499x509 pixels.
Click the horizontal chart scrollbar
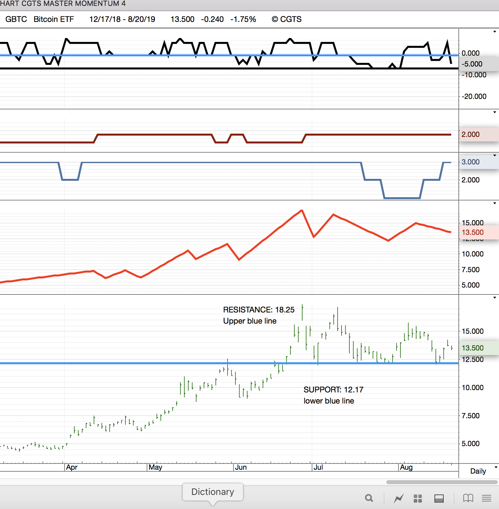[x=442, y=482]
